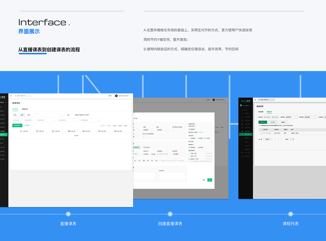Screen dimensions: 326x241
Task: Switch to the 课程列表 tab
Action: [269, 112]
